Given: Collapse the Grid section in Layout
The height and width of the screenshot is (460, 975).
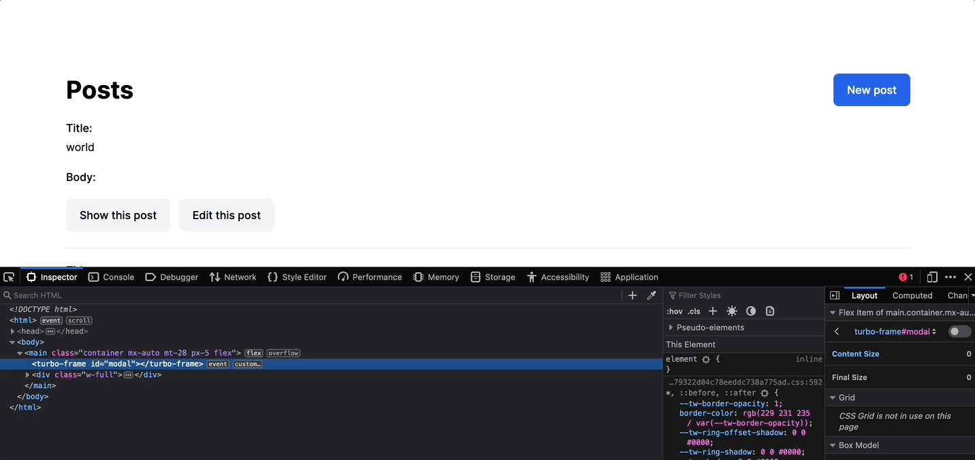Looking at the screenshot, I should (833, 397).
